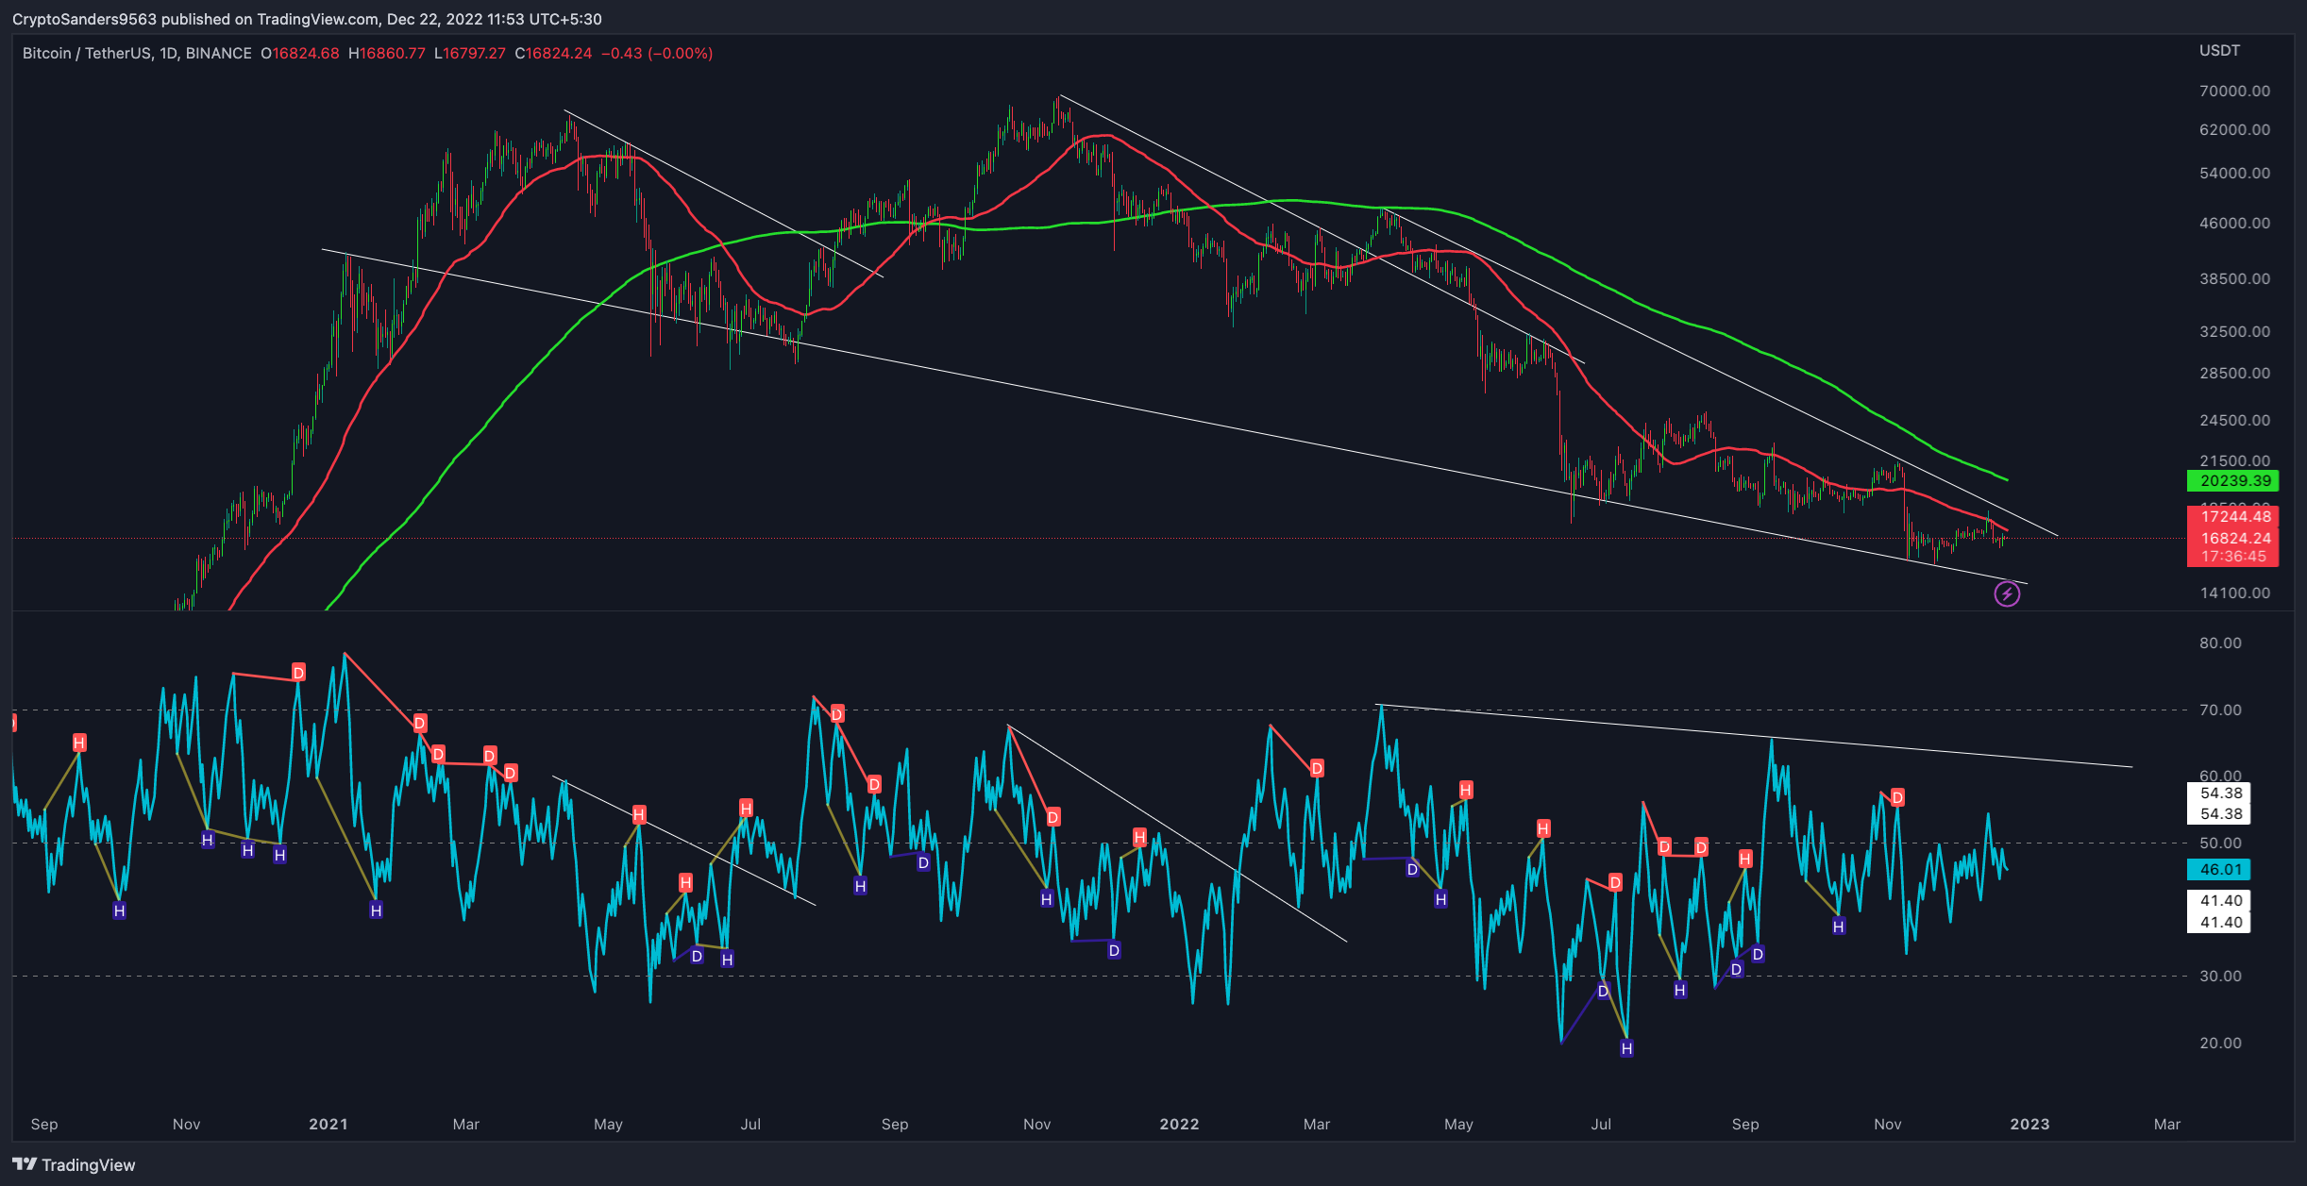Click the close price value C16824.24
This screenshot has width=2307, height=1186.
pyautogui.click(x=553, y=53)
